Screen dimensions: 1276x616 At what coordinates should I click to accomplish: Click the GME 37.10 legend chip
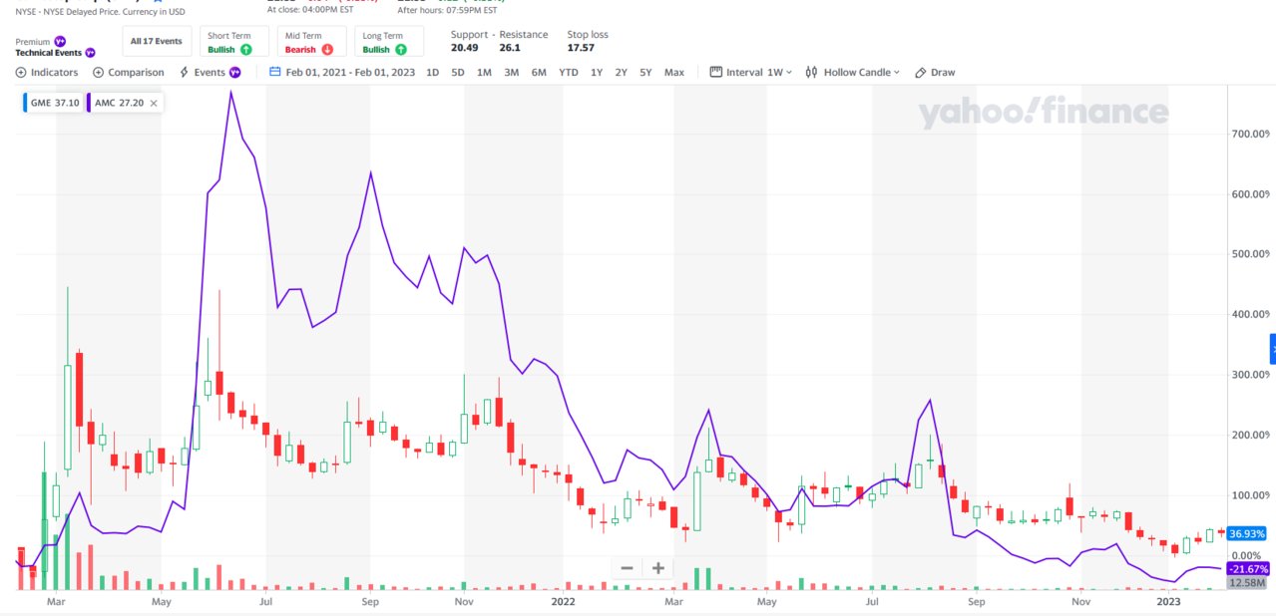tap(54, 103)
